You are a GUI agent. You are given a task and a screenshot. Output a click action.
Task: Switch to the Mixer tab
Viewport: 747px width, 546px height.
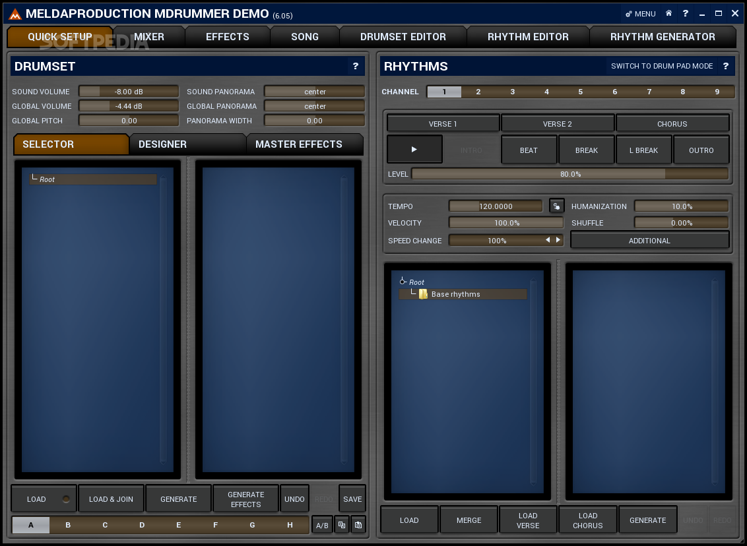point(149,37)
